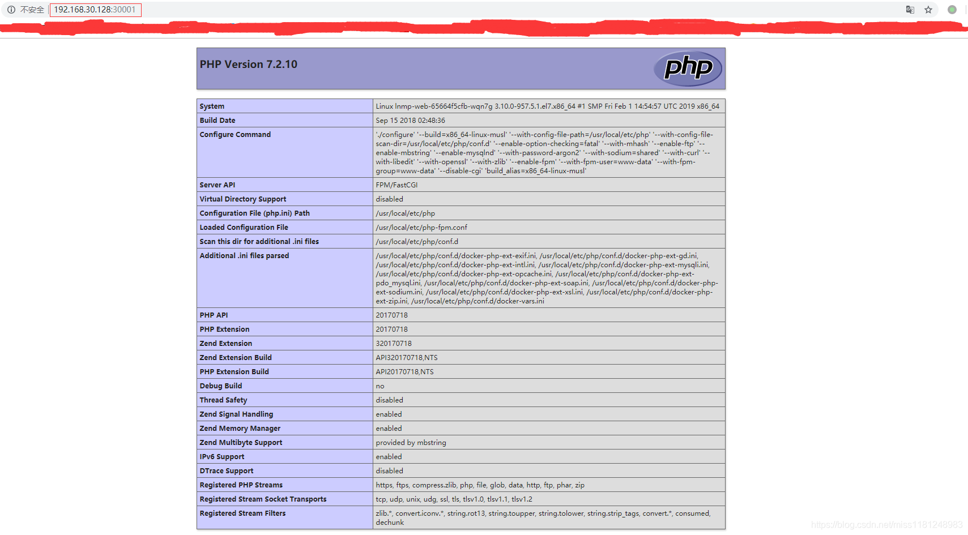This screenshot has width=968, height=535.
Task: Click the '/usr/local/etc/php-fpm.conf' value
Action: coord(421,228)
